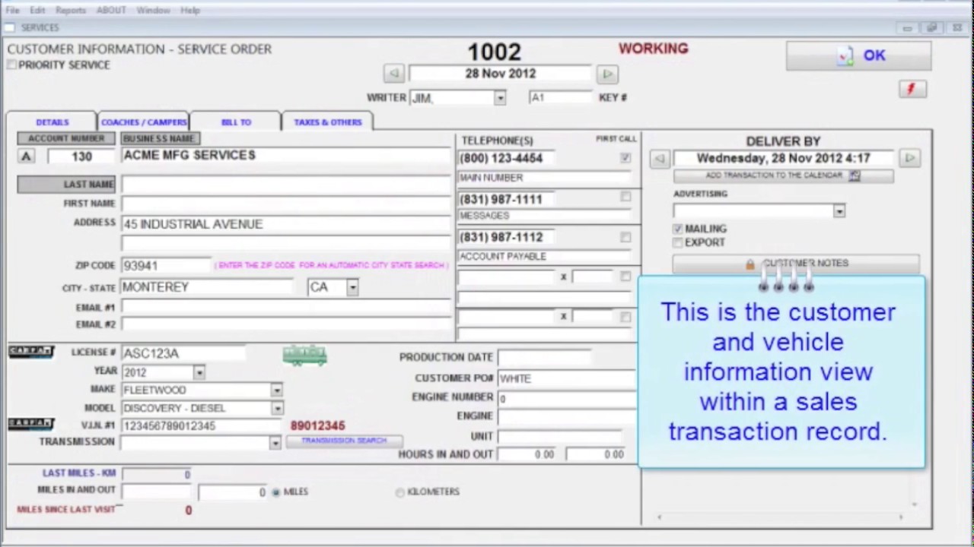Click the business name field ACME MFG SERVICES

click(286, 156)
